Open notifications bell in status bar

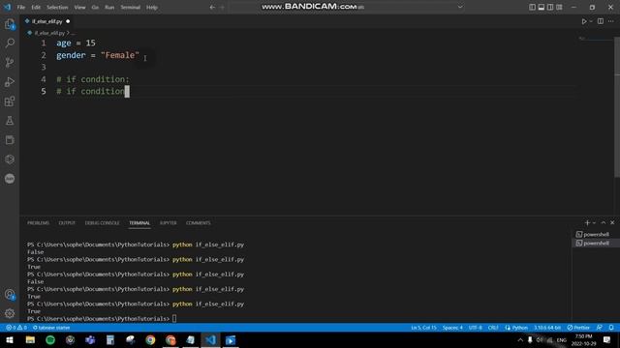tap(611, 328)
